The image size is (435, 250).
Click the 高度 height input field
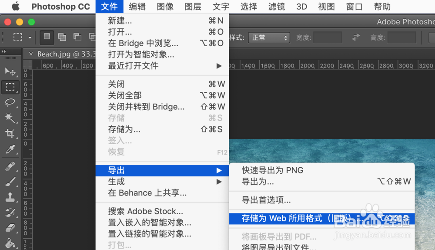click(x=402, y=37)
